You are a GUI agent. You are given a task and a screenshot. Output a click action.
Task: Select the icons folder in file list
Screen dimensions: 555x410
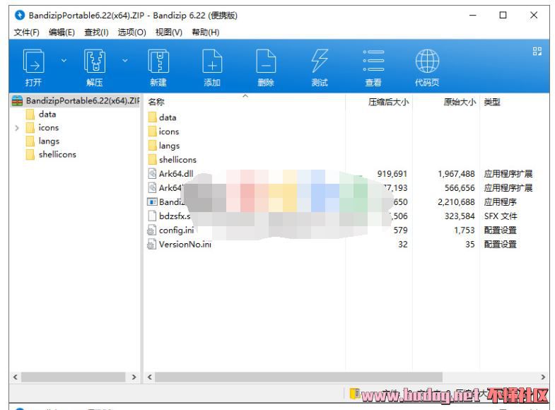[169, 131]
